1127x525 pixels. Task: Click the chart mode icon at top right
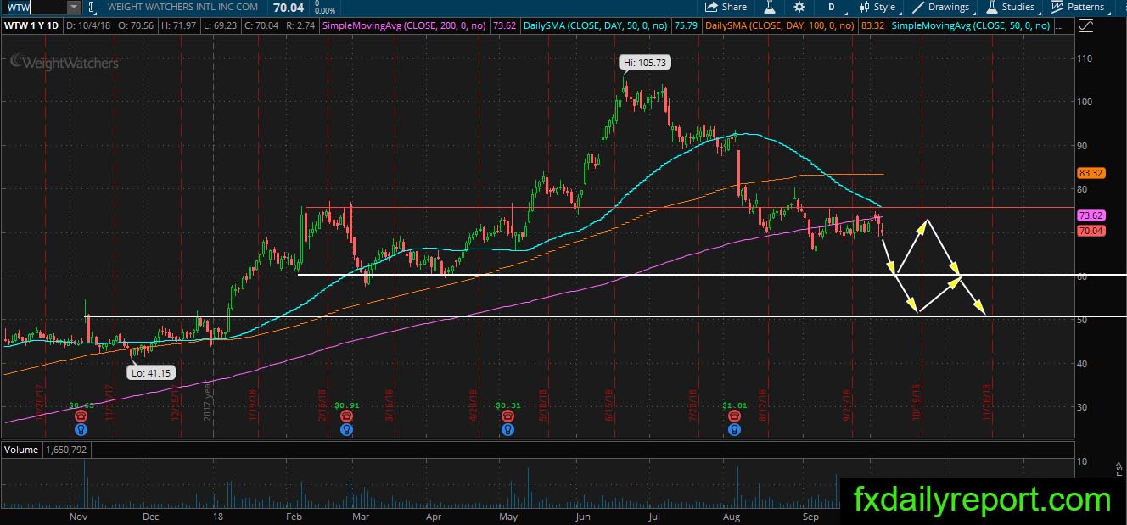pos(1089,26)
